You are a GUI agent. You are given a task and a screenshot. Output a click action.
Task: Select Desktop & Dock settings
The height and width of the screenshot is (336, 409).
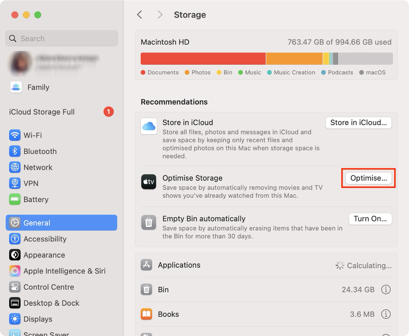point(51,303)
